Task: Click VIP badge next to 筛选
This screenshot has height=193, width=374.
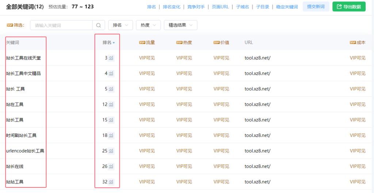Action: pos(10,25)
